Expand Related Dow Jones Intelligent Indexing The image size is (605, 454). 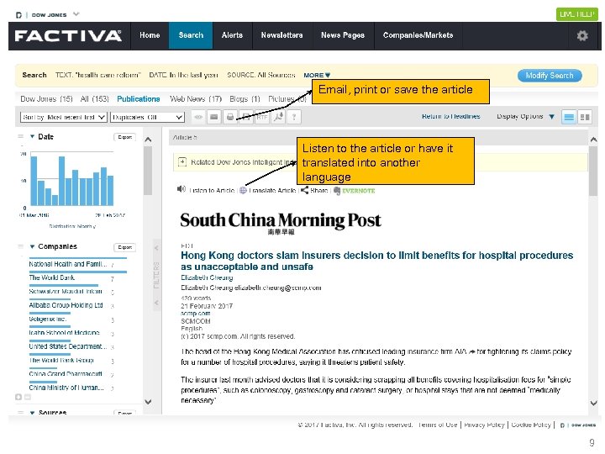182,161
